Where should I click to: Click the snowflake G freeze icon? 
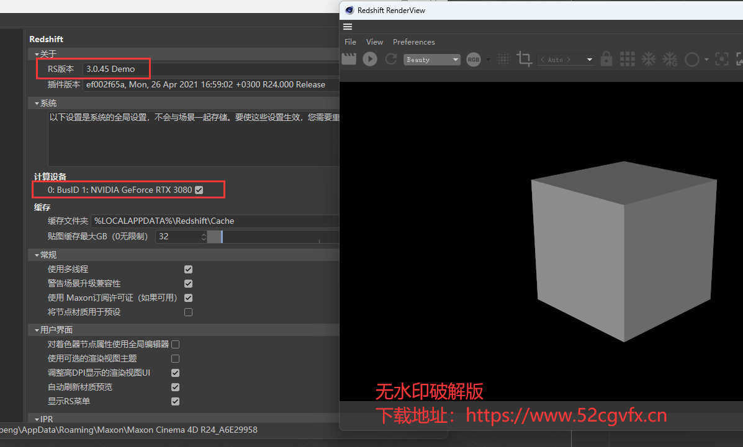pos(670,59)
